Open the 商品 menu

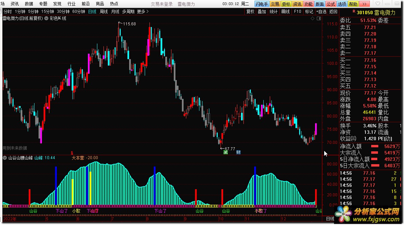100,4
